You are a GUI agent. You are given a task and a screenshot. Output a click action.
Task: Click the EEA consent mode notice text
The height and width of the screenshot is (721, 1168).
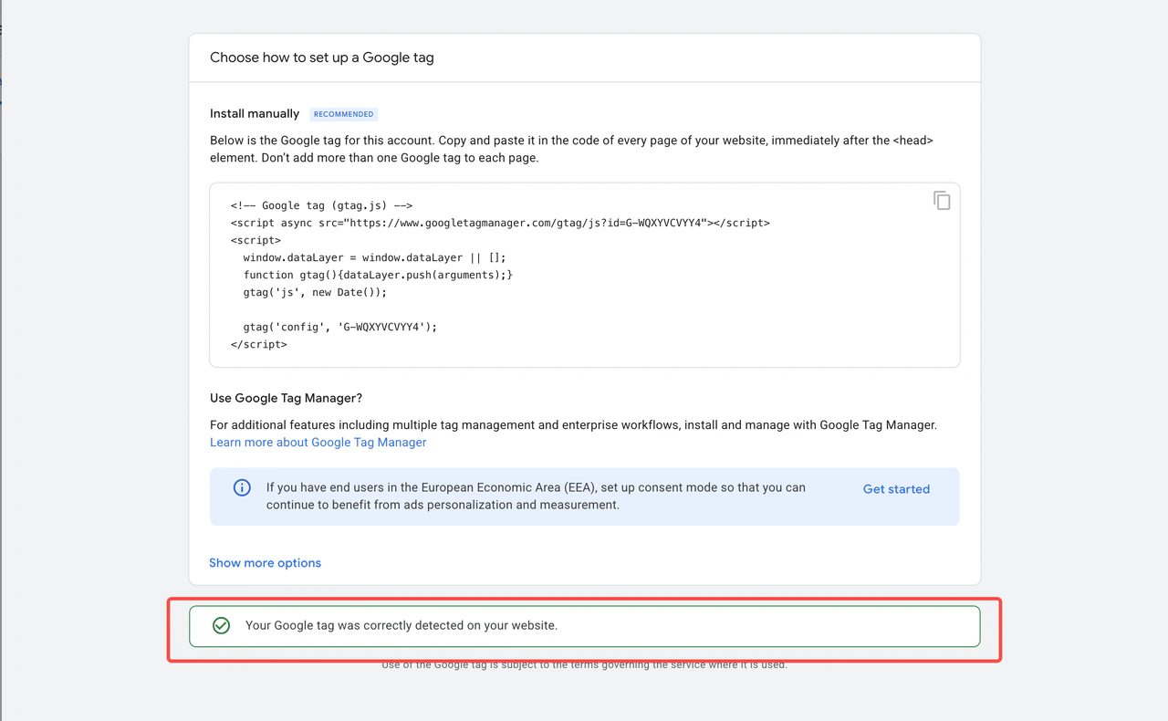(536, 496)
